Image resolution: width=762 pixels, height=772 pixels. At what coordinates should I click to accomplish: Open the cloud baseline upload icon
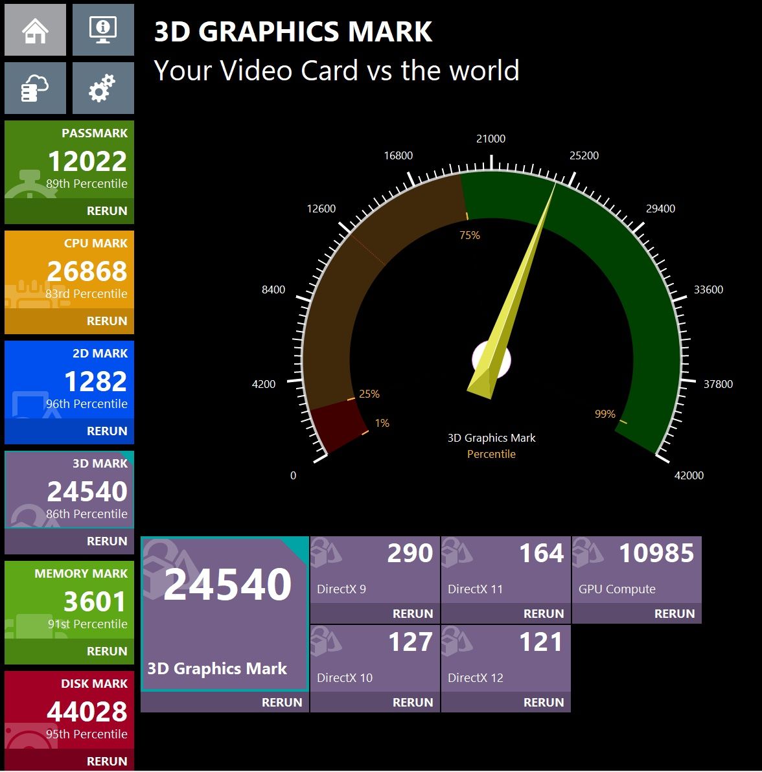pyautogui.click(x=35, y=88)
